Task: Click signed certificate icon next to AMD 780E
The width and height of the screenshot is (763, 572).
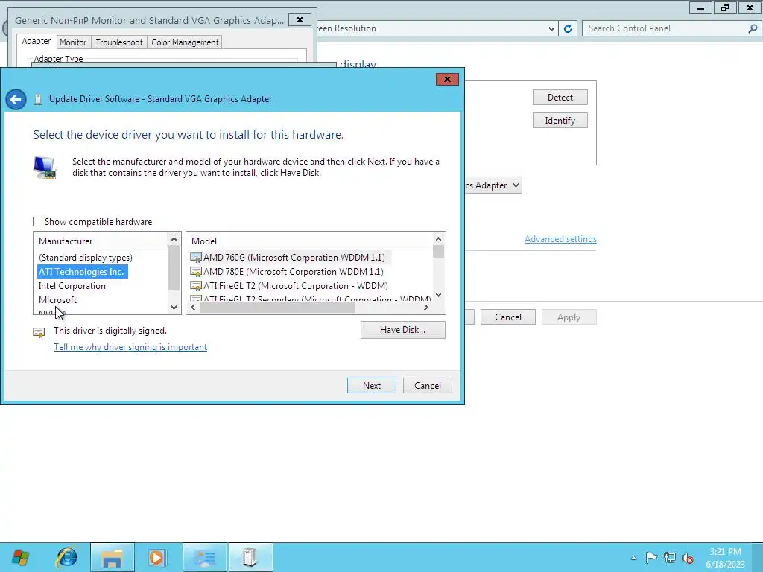Action: point(196,272)
